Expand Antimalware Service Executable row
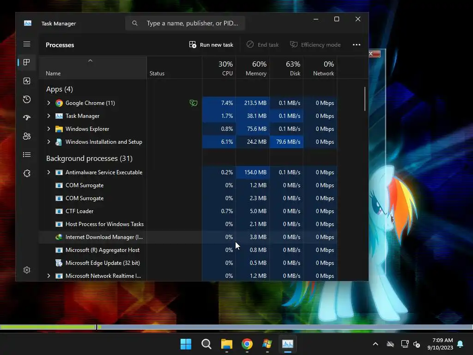Image resolution: width=473 pixels, height=355 pixels. point(49,172)
